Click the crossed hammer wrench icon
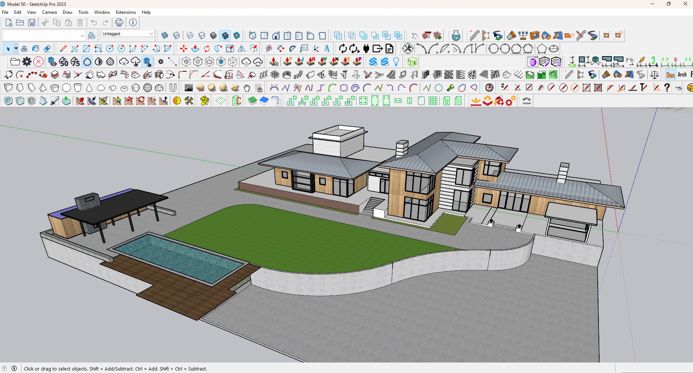The height and width of the screenshot is (373, 693). [189, 101]
